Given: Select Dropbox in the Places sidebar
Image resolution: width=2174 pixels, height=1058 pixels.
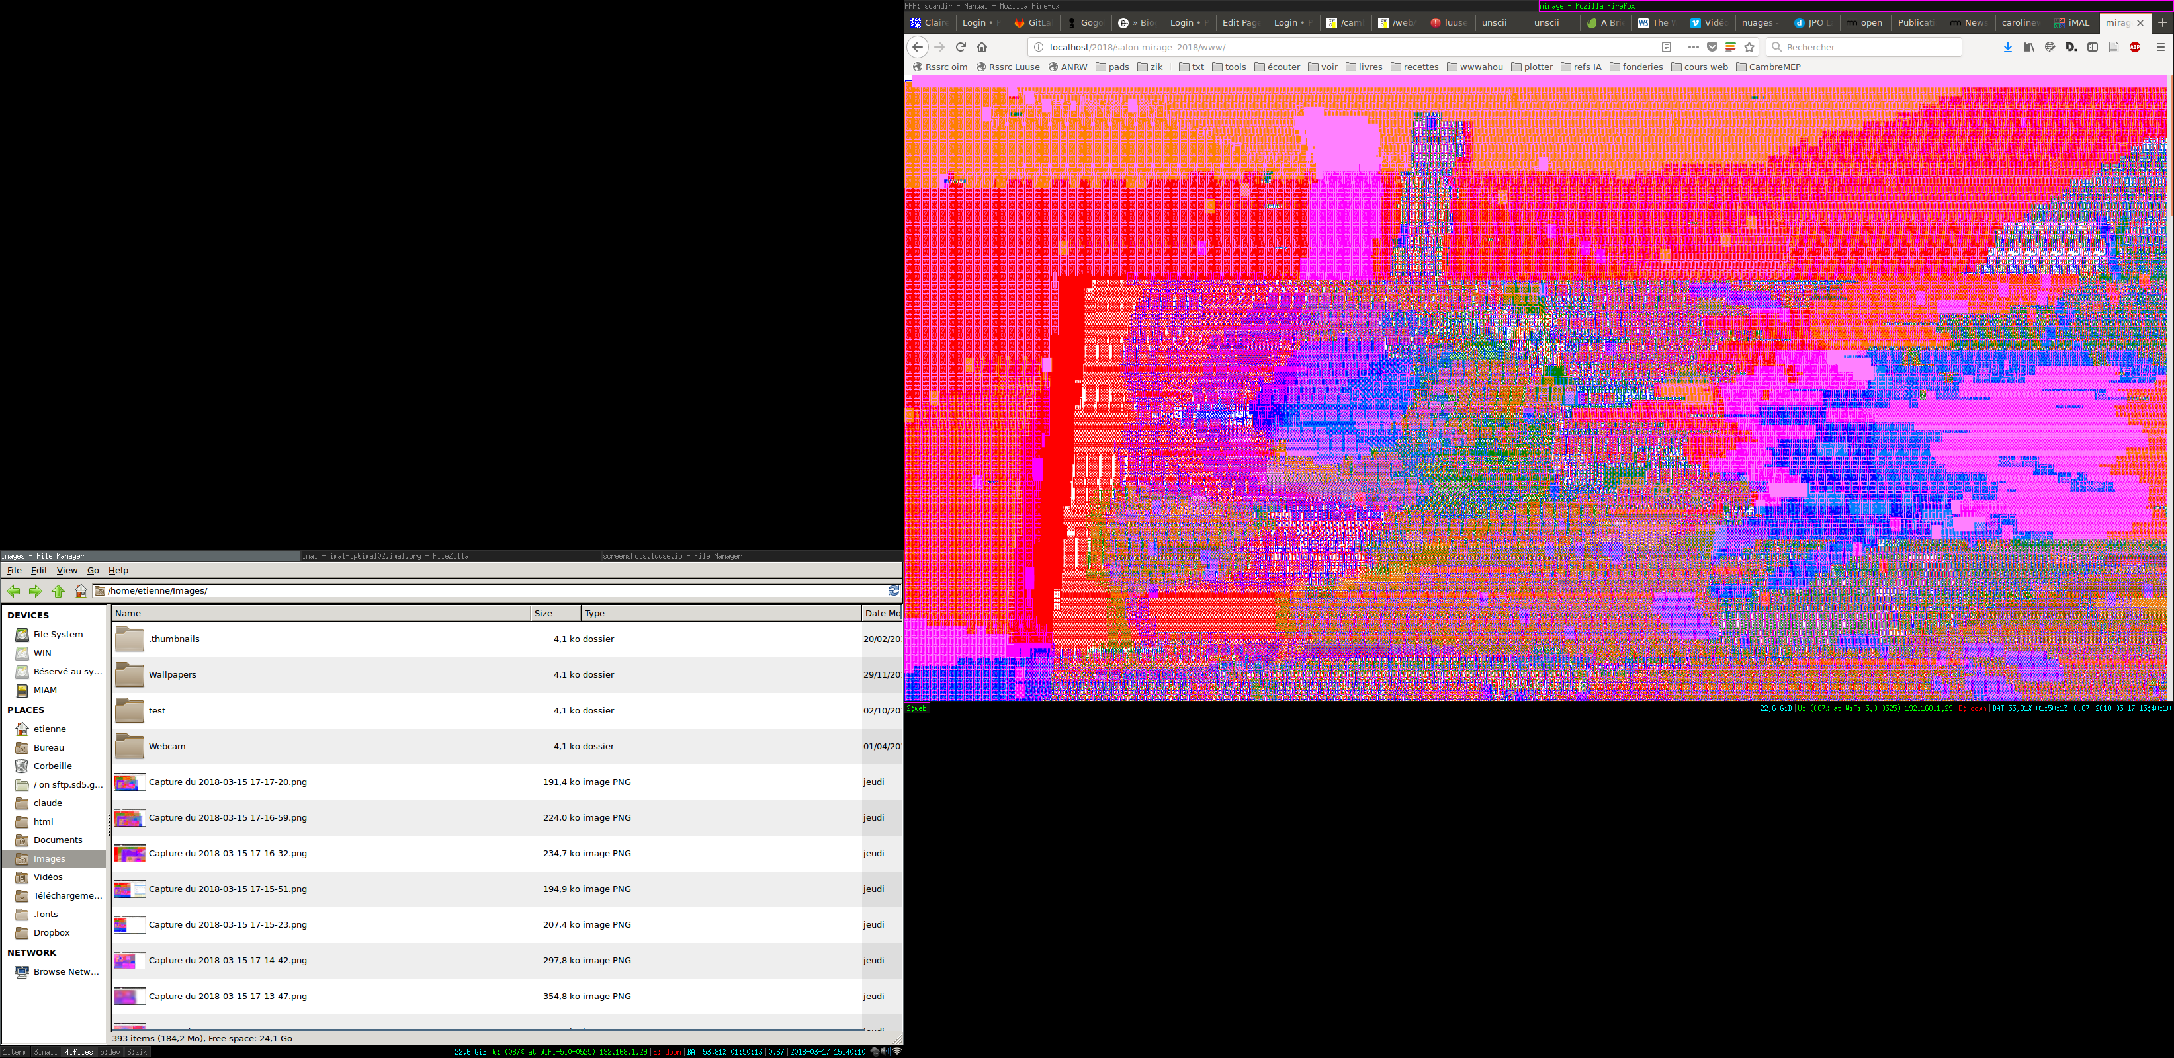Looking at the screenshot, I should pyautogui.click(x=52, y=932).
